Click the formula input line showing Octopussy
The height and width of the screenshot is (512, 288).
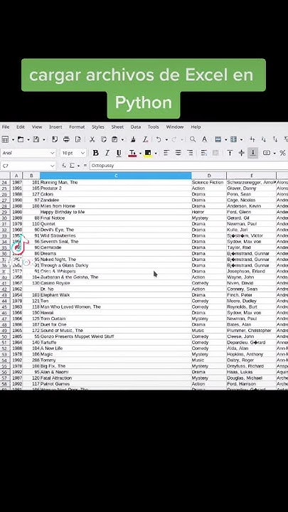[x=188, y=166]
